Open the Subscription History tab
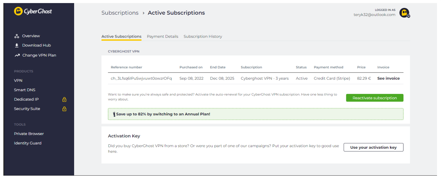The height and width of the screenshot is (179, 441). pos(203,36)
